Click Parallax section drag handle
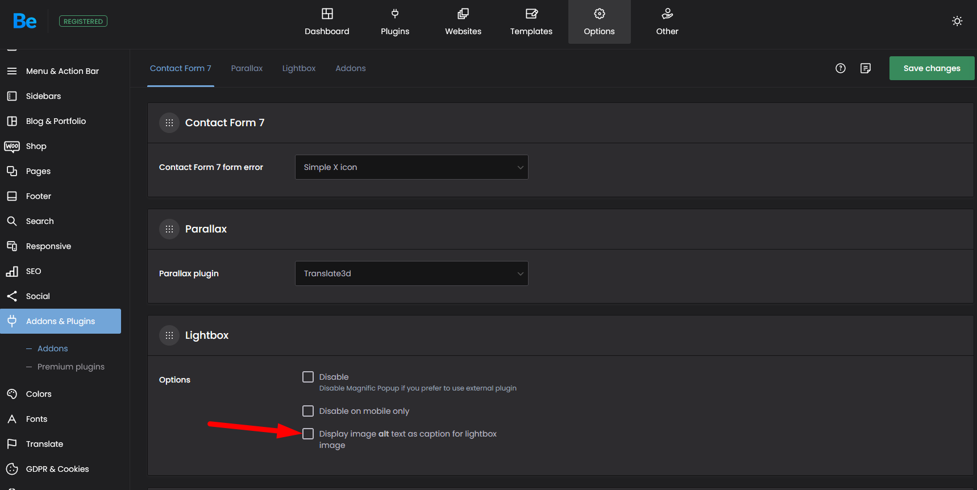This screenshot has width=977, height=490. (169, 229)
